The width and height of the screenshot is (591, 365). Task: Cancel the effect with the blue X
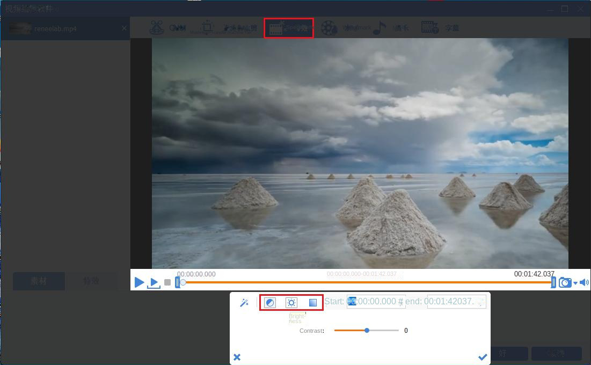coord(237,357)
